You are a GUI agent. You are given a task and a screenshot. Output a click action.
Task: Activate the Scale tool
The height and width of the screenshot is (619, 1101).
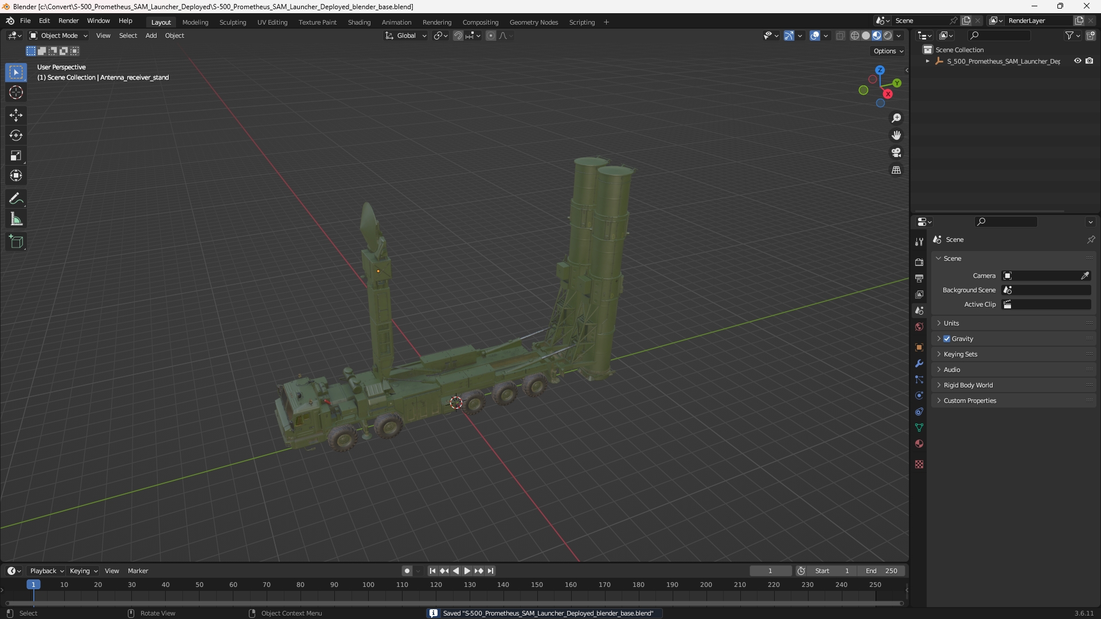(x=16, y=155)
